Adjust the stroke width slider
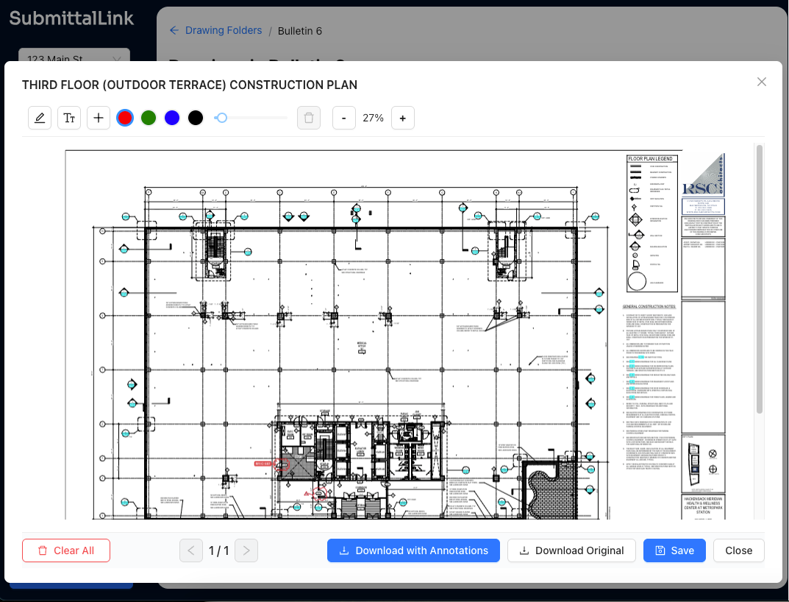The width and height of the screenshot is (789, 602). click(x=221, y=117)
